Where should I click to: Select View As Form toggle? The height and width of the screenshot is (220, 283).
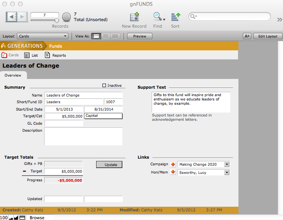pyautogui.click(x=97, y=36)
